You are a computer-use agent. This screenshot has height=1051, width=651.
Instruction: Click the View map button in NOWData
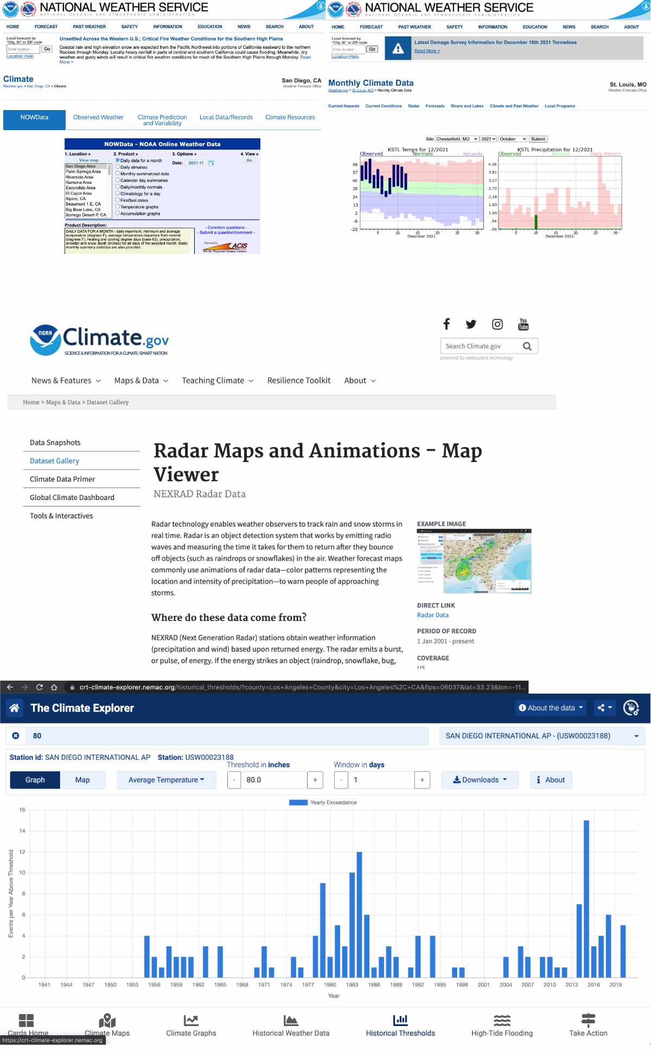click(89, 160)
